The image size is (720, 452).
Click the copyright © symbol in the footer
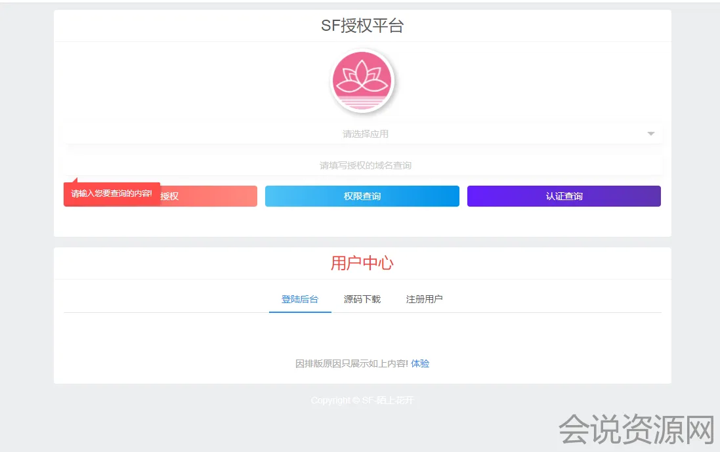356,400
